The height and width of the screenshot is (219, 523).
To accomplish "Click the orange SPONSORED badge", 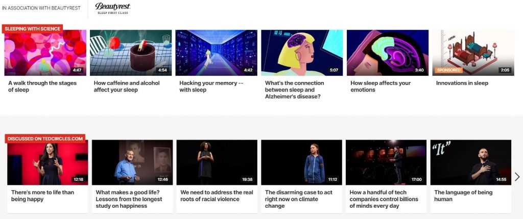I will (x=448, y=70).
